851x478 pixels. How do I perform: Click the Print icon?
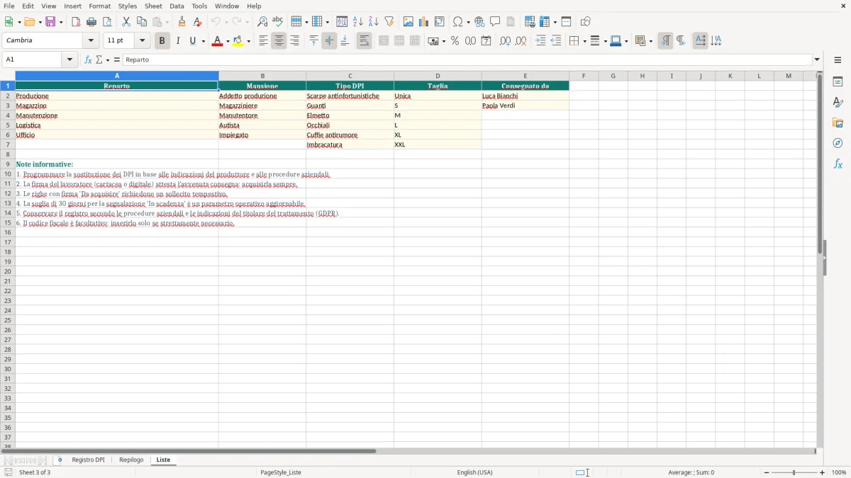pyautogui.click(x=91, y=22)
